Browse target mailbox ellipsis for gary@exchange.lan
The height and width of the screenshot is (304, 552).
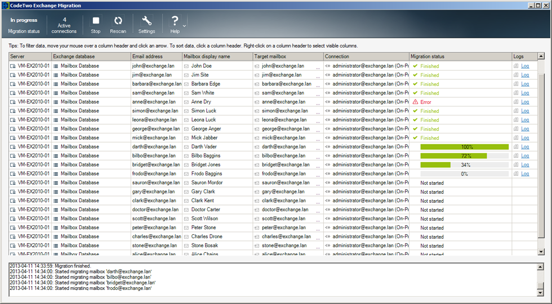click(x=318, y=193)
